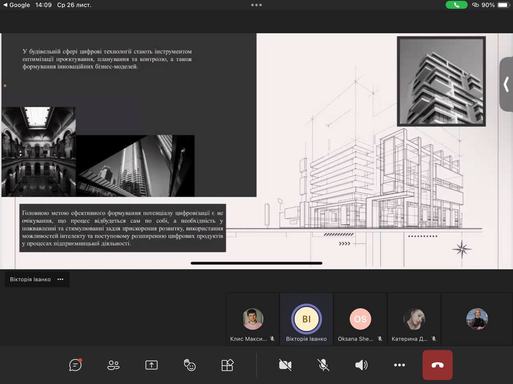Tap the green active call indicator
The height and width of the screenshot is (384, 513).
[456, 5]
